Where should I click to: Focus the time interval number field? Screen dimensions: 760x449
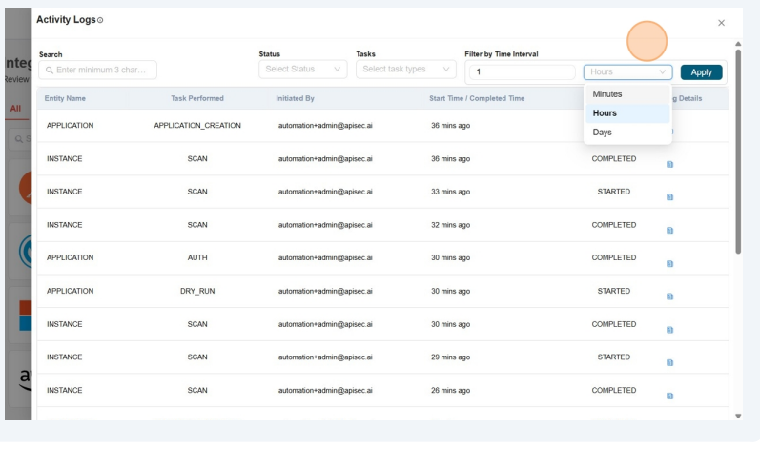pyautogui.click(x=522, y=72)
